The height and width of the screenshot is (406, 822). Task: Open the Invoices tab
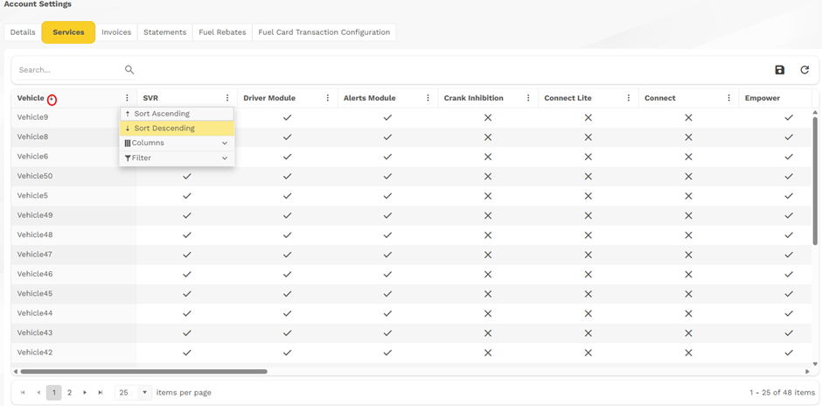pos(116,32)
